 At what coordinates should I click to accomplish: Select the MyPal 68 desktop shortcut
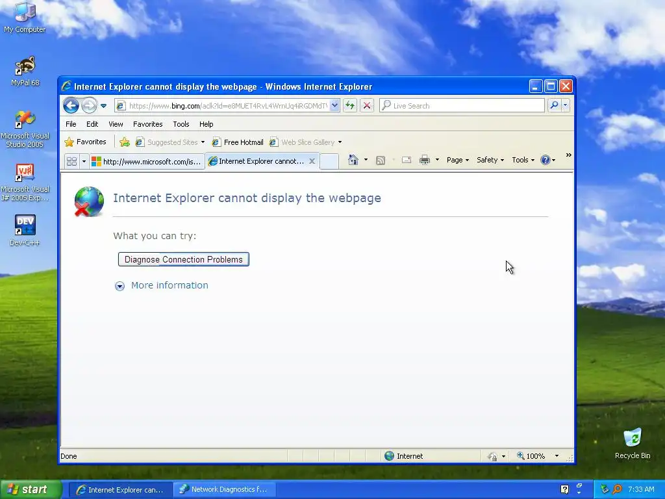click(x=25, y=71)
